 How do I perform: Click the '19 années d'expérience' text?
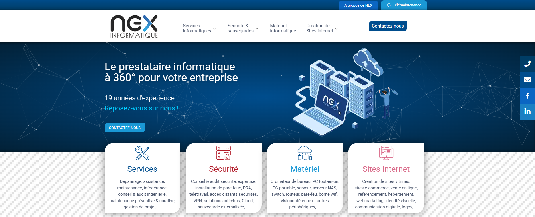click(x=139, y=98)
